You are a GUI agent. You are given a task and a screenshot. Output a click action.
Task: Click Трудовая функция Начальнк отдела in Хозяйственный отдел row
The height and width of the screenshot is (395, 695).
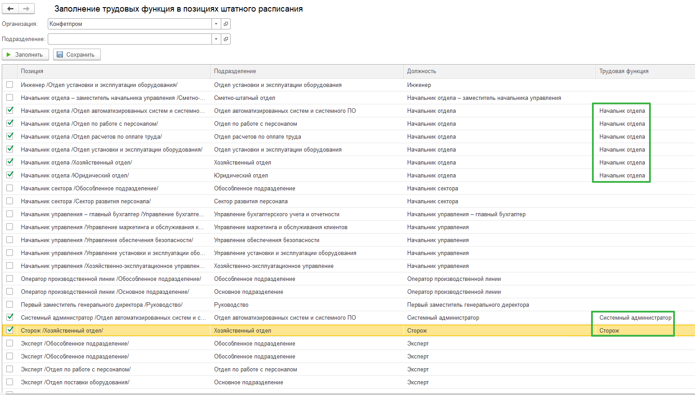[622, 163]
